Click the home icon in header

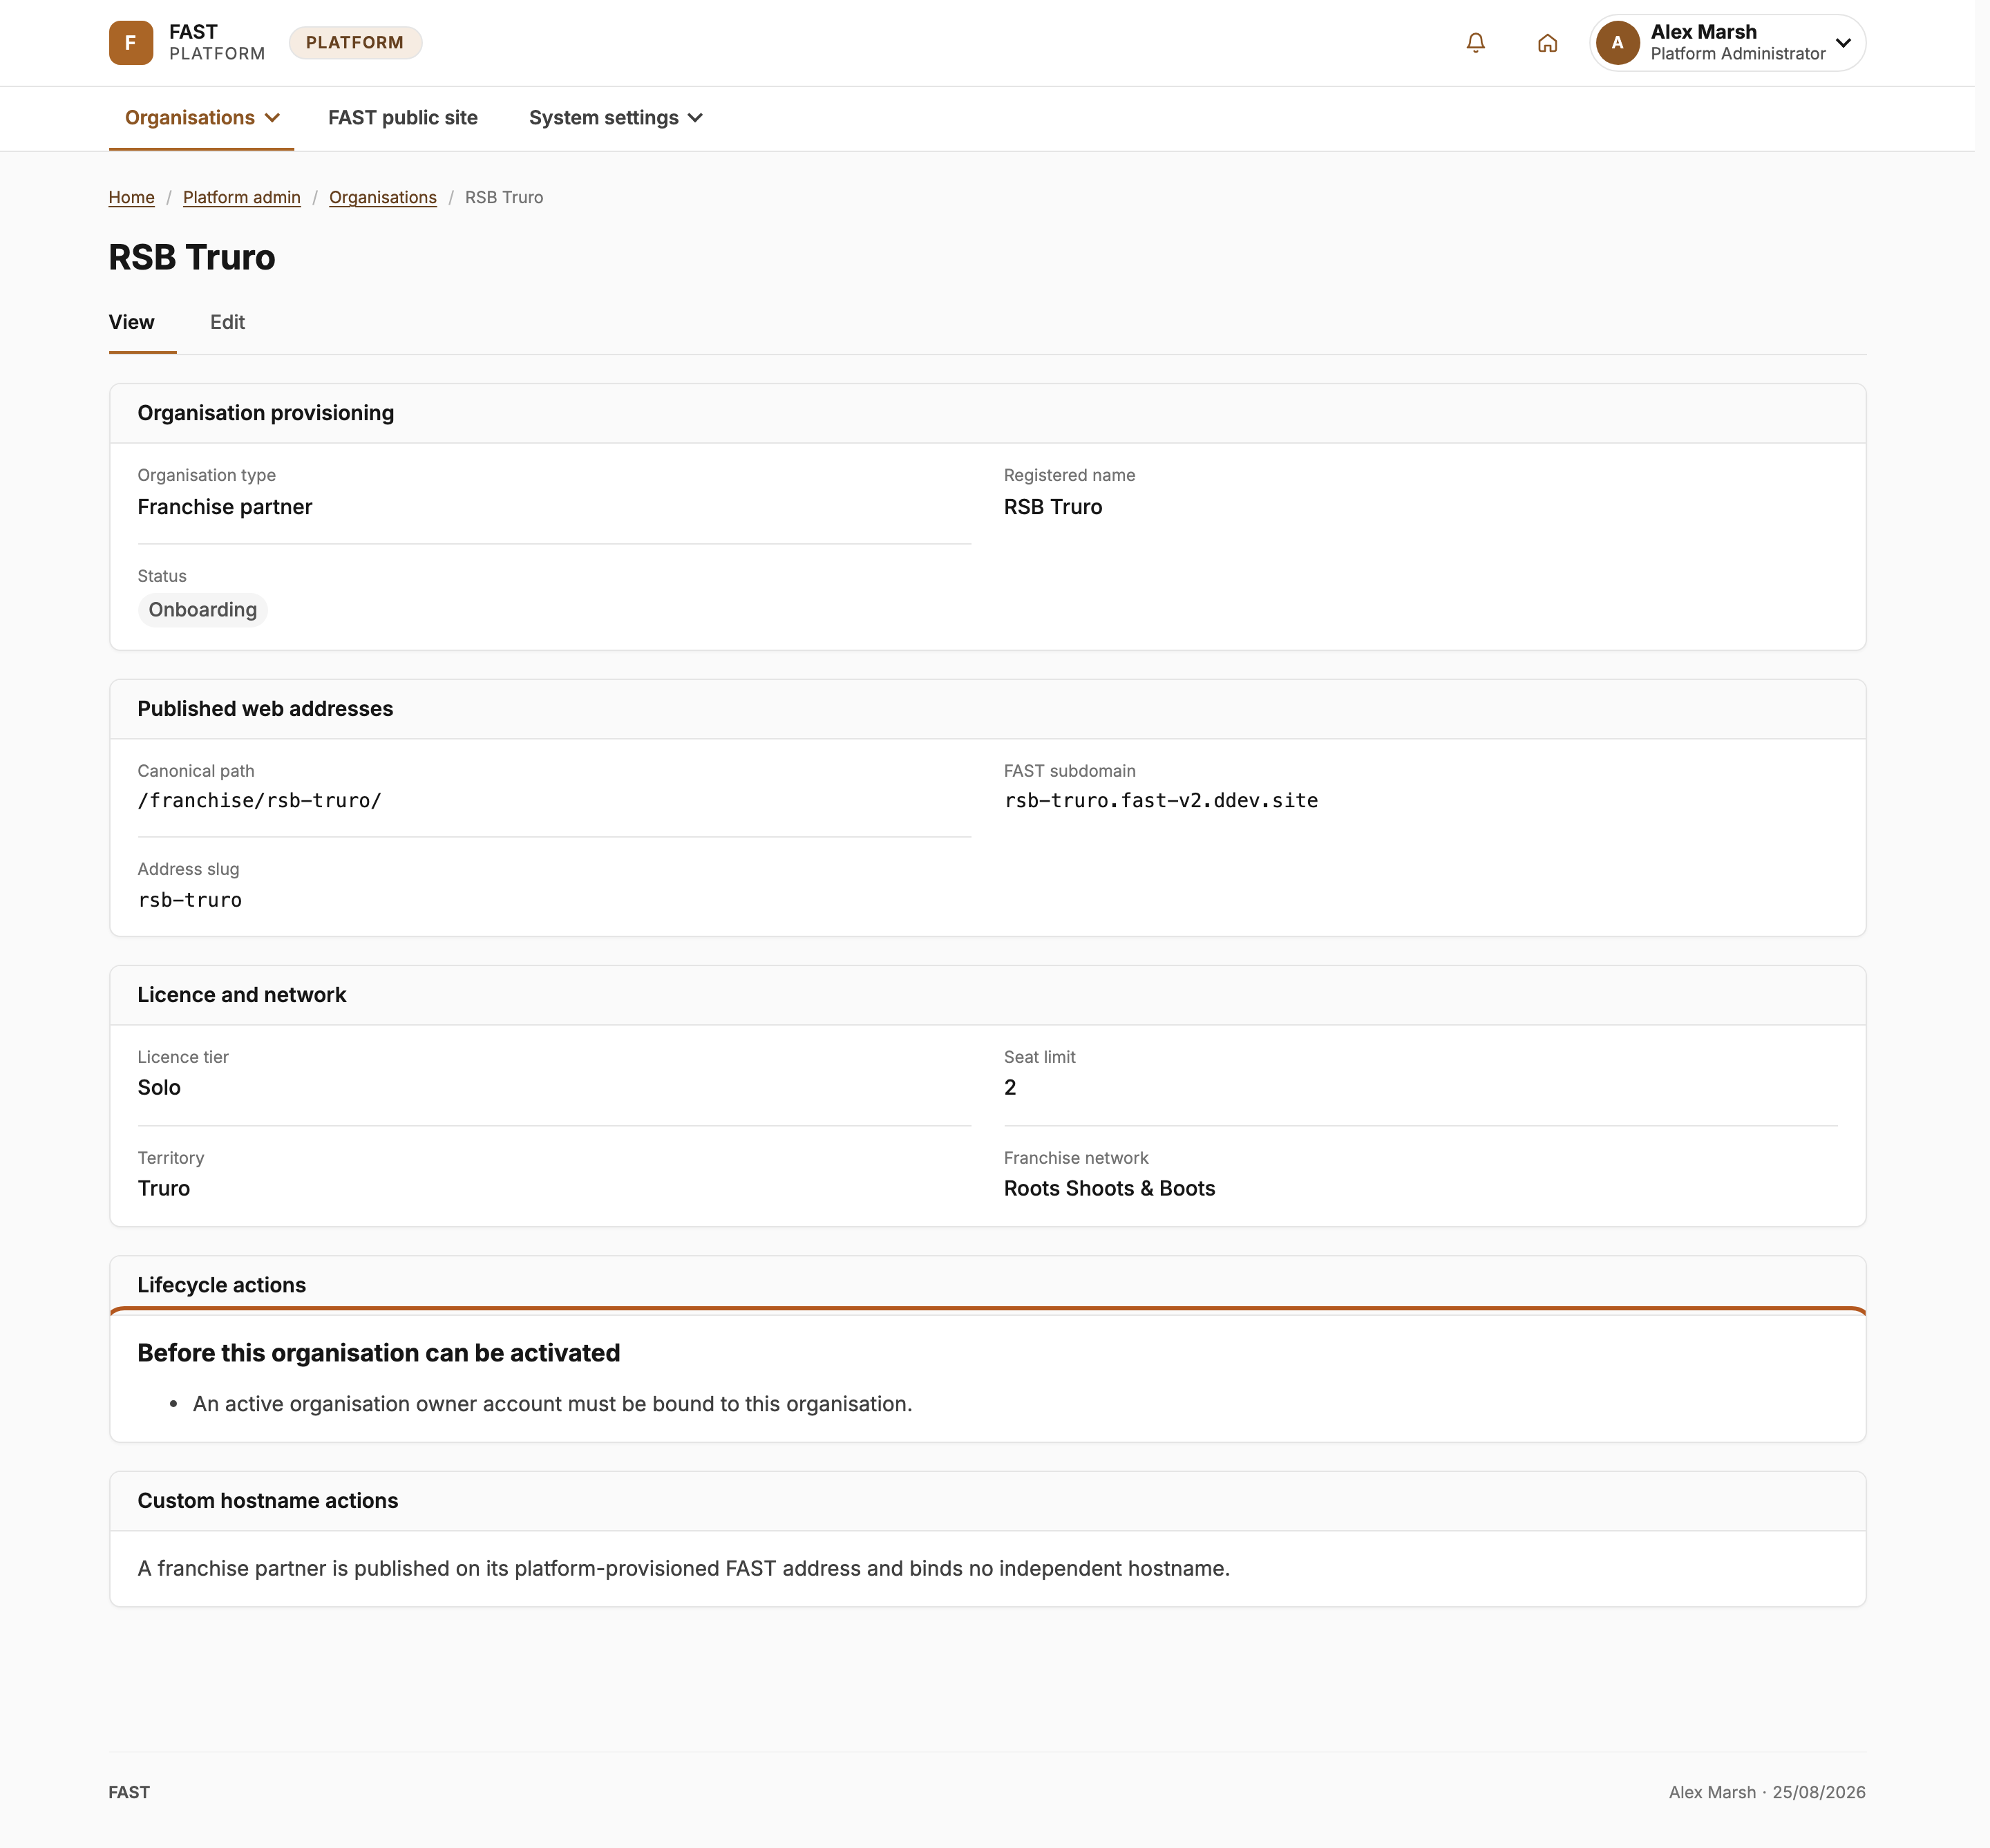(1547, 43)
